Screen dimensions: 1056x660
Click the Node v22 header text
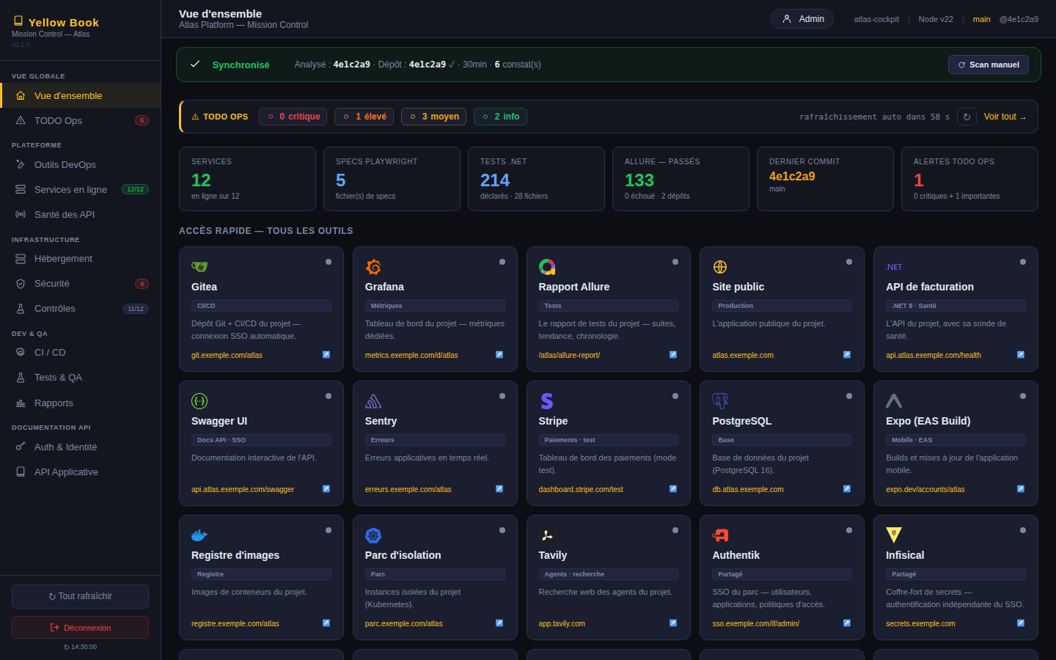click(x=936, y=19)
